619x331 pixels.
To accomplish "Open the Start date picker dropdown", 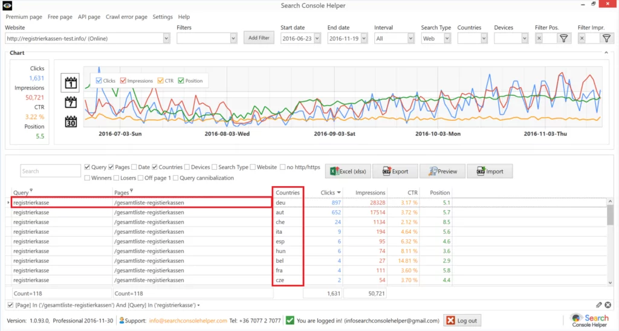I will [317, 38].
